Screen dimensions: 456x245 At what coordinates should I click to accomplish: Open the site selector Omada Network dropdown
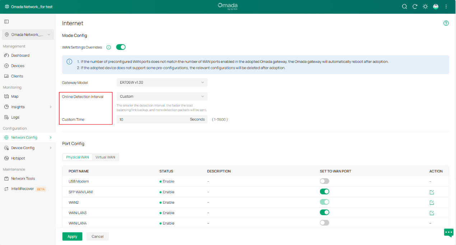[28, 34]
